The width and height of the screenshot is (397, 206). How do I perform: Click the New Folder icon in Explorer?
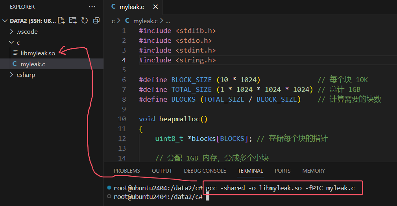point(73,20)
